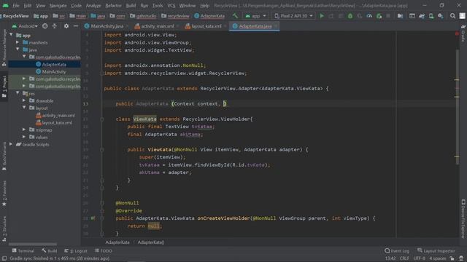Toggle the 2: Favorites tool window
The width and height of the screenshot is (467, 262).
[x=4, y=193]
